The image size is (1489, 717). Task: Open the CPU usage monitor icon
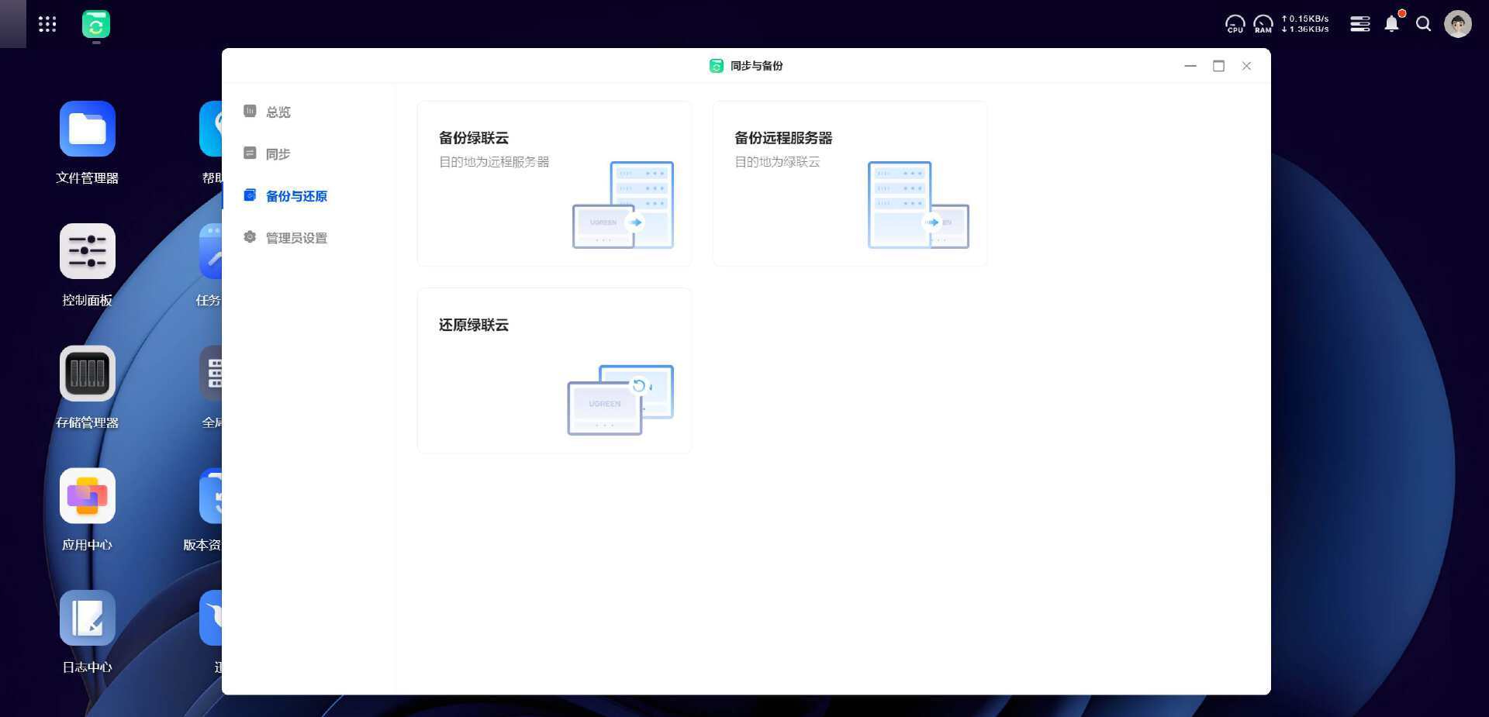tap(1235, 25)
